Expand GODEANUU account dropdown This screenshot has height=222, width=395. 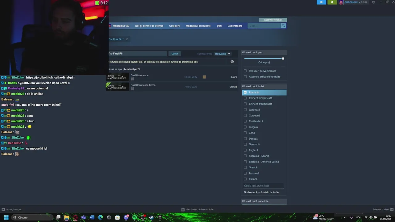tap(359, 2)
